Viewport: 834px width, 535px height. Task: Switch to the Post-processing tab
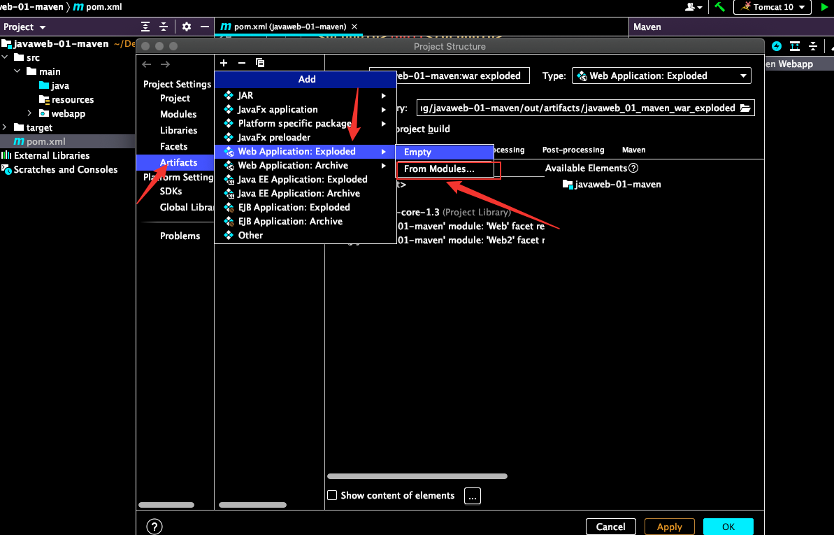tap(573, 150)
